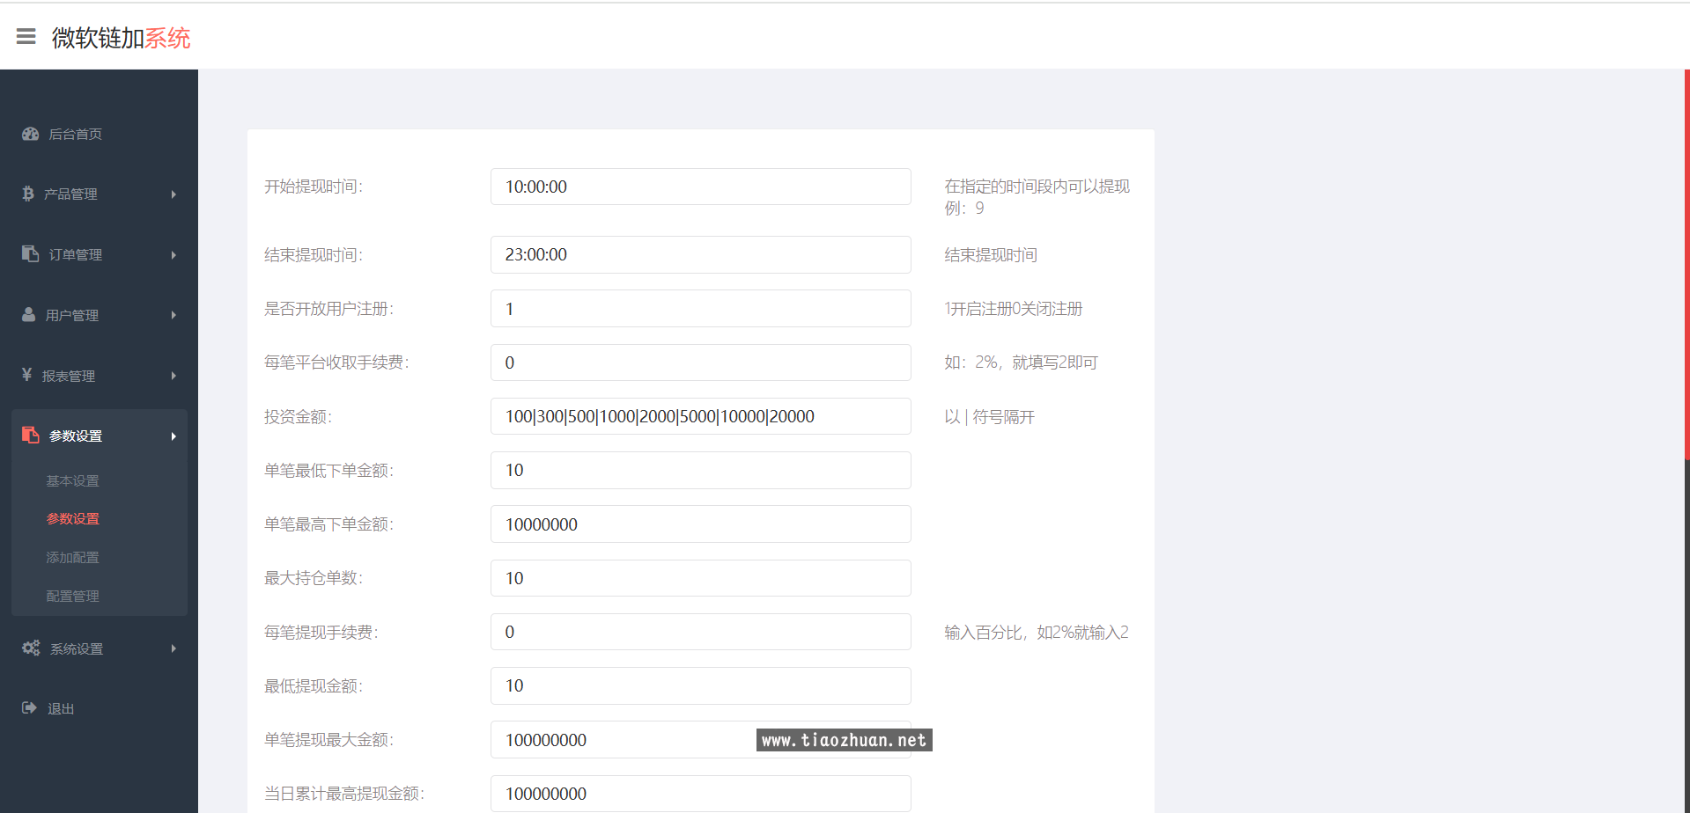
Task: Click the 最大持仓单数 label
Action: (314, 578)
